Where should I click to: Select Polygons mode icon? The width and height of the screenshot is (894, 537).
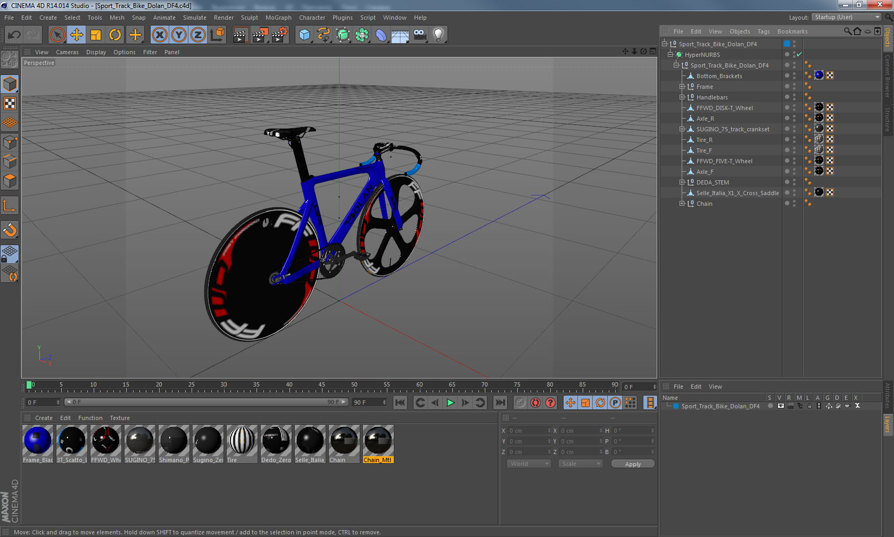[10, 180]
